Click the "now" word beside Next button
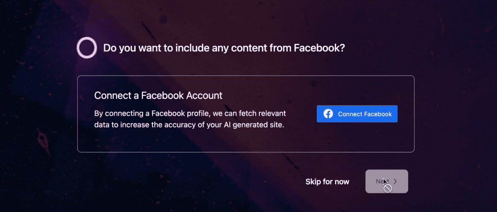The image size is (497, 212). 342,182
